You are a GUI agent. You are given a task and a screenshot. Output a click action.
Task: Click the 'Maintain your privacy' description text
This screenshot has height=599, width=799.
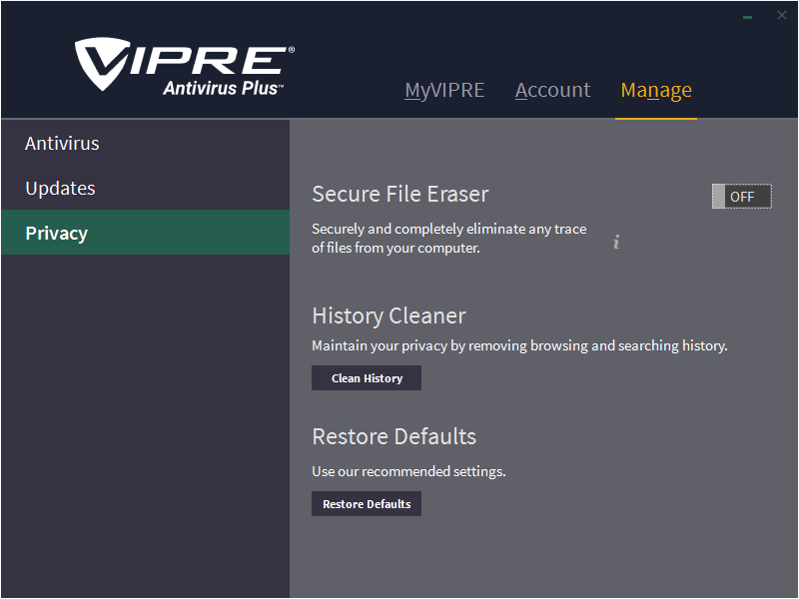click(519, 345)
